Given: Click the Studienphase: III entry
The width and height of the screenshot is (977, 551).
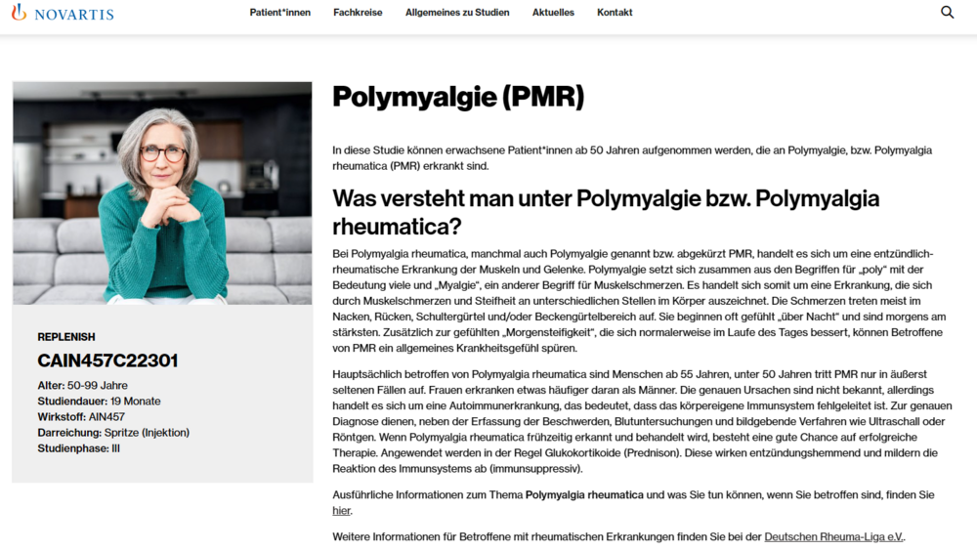Looking at the screenshot, I should coord(78,448).
